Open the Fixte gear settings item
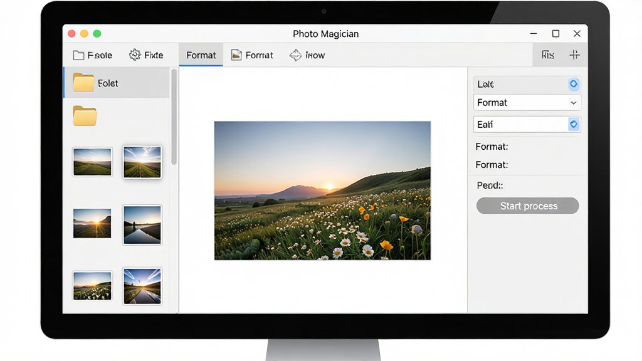 [146, 55]
